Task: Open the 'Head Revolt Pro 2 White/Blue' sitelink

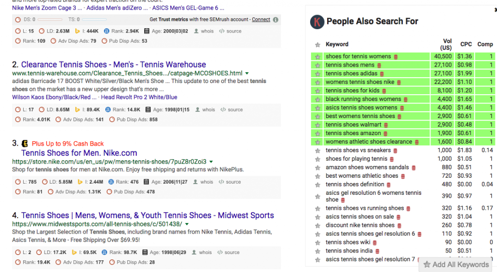Action: (139, 97)
